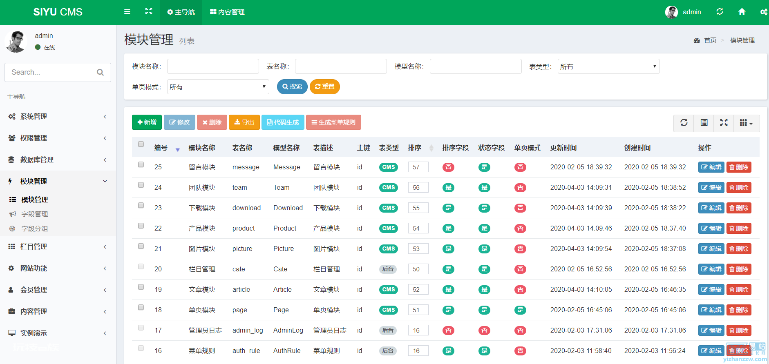Check the select-all checkbox in table header
This screenshot has width=769, height=364.
click(x=141, y=144)
